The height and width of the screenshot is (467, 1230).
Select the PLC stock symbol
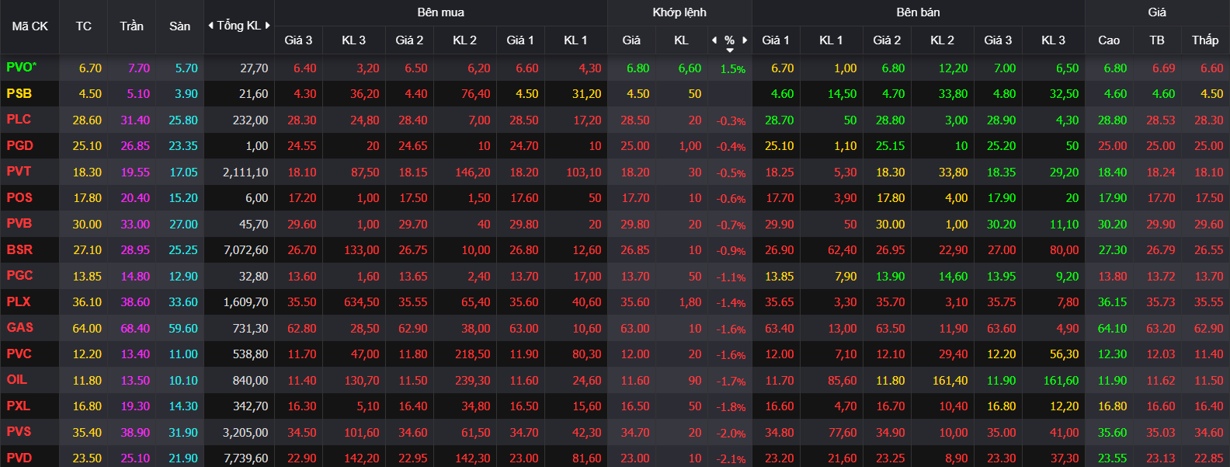19,120
